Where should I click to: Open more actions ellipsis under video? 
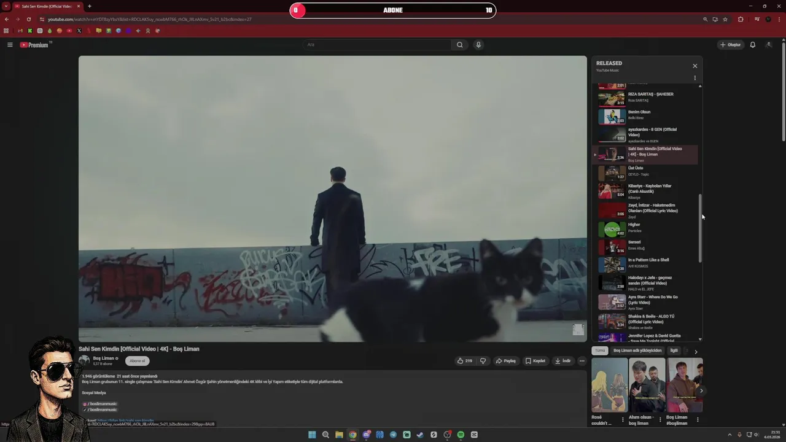tap(582, 361)
